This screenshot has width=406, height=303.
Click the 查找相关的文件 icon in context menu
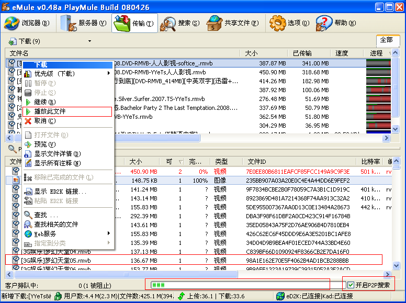[28, 225]
